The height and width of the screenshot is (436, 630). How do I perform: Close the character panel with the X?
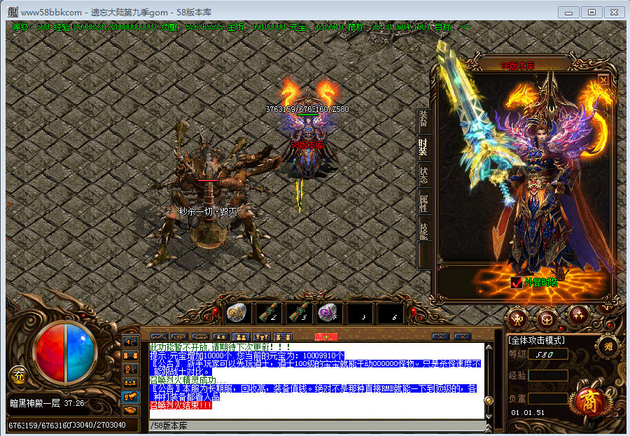pos(603,80)
